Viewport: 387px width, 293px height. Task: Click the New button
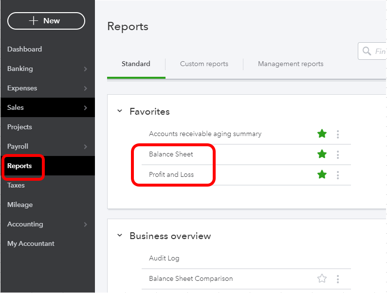click(46, 21)
